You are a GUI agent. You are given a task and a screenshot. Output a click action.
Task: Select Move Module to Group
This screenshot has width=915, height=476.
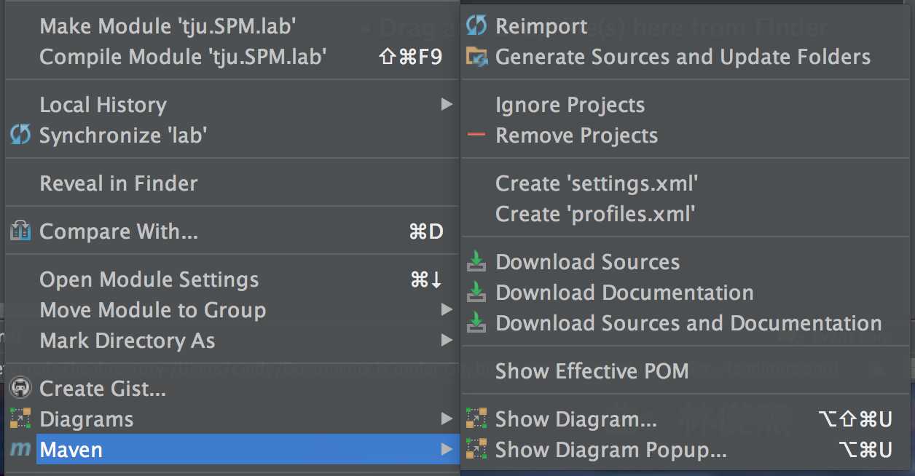click(233, 310)
